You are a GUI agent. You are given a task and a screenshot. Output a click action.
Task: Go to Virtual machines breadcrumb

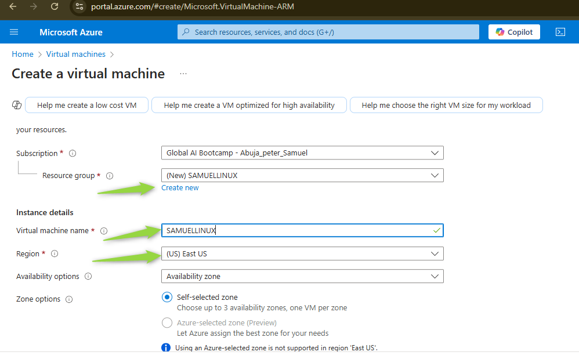(x=75, y=55)
